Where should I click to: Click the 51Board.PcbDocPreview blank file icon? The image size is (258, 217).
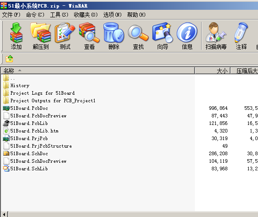click(x=6, y=116)
